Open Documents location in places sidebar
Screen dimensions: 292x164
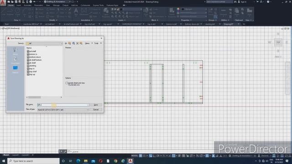[x=15, y=60]
